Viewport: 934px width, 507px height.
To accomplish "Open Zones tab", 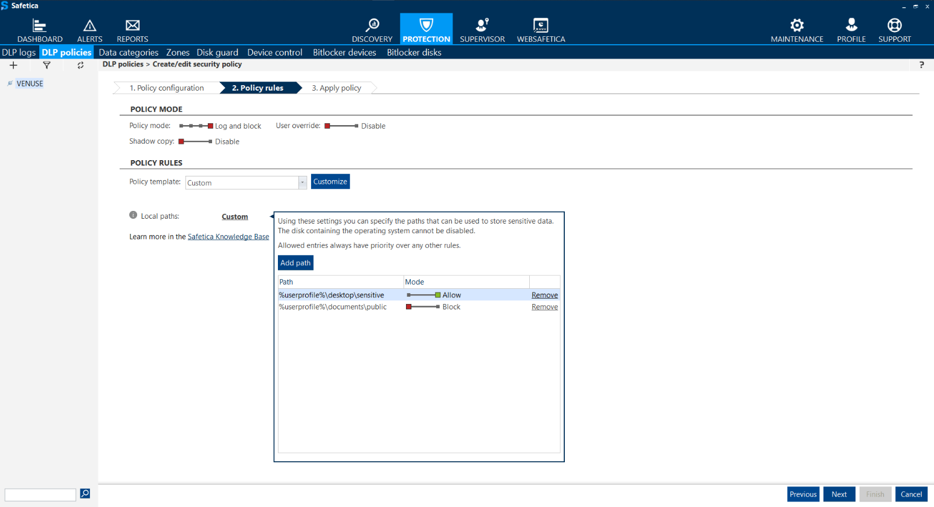I will click(178, 53).
